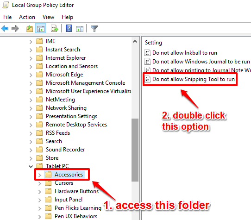
Task: Expand the Remote Desktop Services node
Action: 31,125
